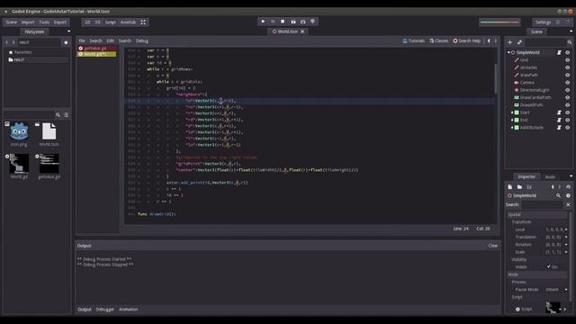Image resolution: width=576 pixels, height=324 pixels.
Task: Open debug options icon in play toolbar
Action: [312, 22]
